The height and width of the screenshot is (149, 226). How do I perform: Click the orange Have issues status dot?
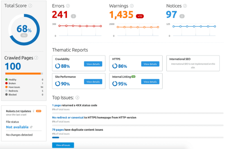tap(6, 87)
